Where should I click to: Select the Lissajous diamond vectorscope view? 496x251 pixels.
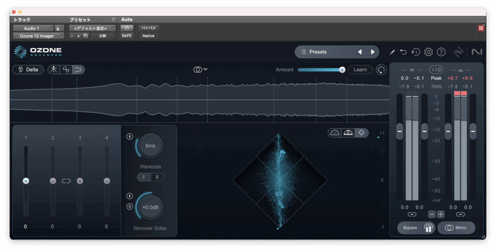[x=361, y=133]
